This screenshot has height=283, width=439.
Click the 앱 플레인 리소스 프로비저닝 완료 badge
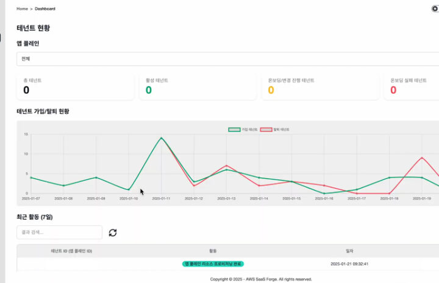pyautogui.click(x=213, y=264)
